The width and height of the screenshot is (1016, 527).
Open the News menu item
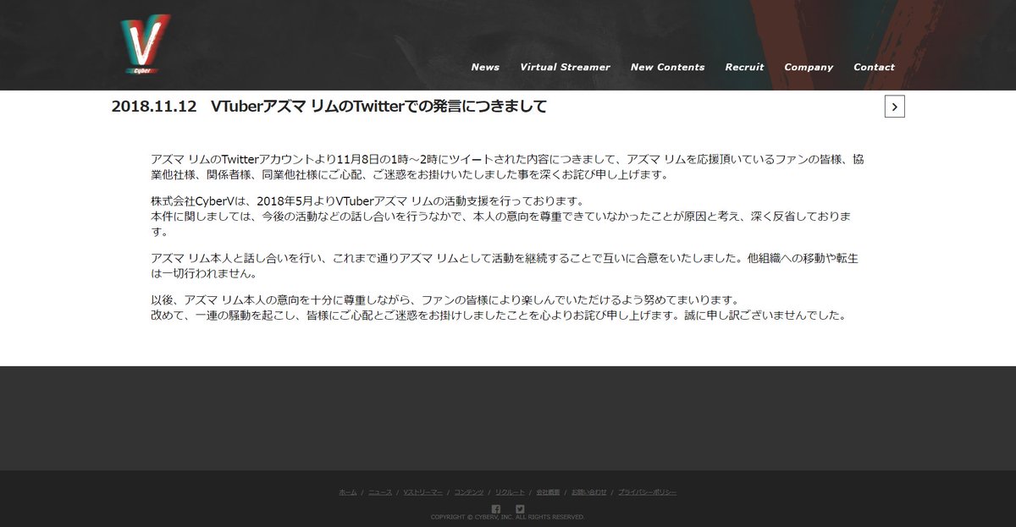point(485,67)
